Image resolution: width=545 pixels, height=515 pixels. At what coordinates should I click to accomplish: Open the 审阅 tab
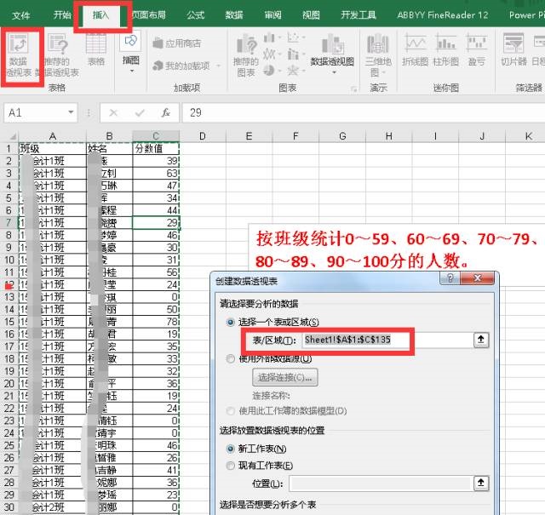pos(272,15)
